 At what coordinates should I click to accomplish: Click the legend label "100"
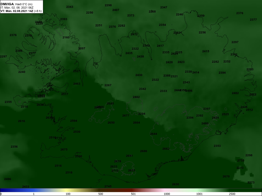[x=68, y=194]
